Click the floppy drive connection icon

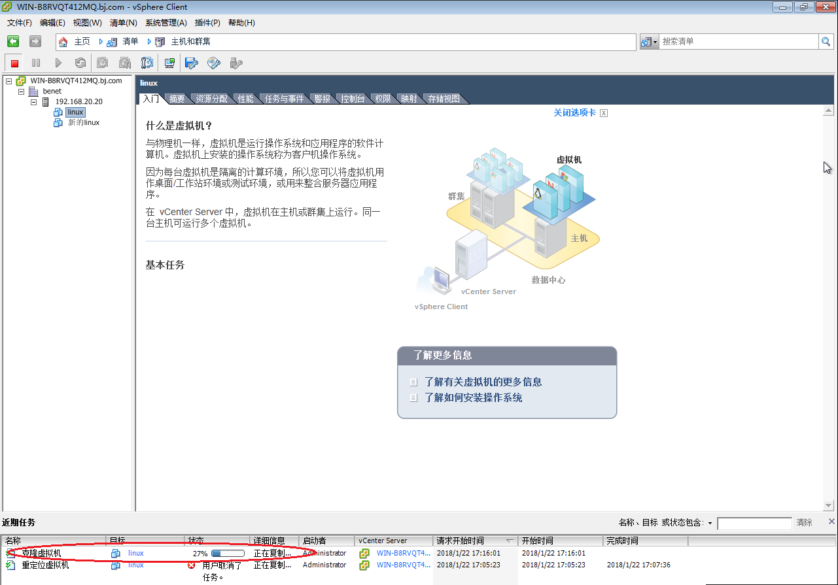(192, 63)
